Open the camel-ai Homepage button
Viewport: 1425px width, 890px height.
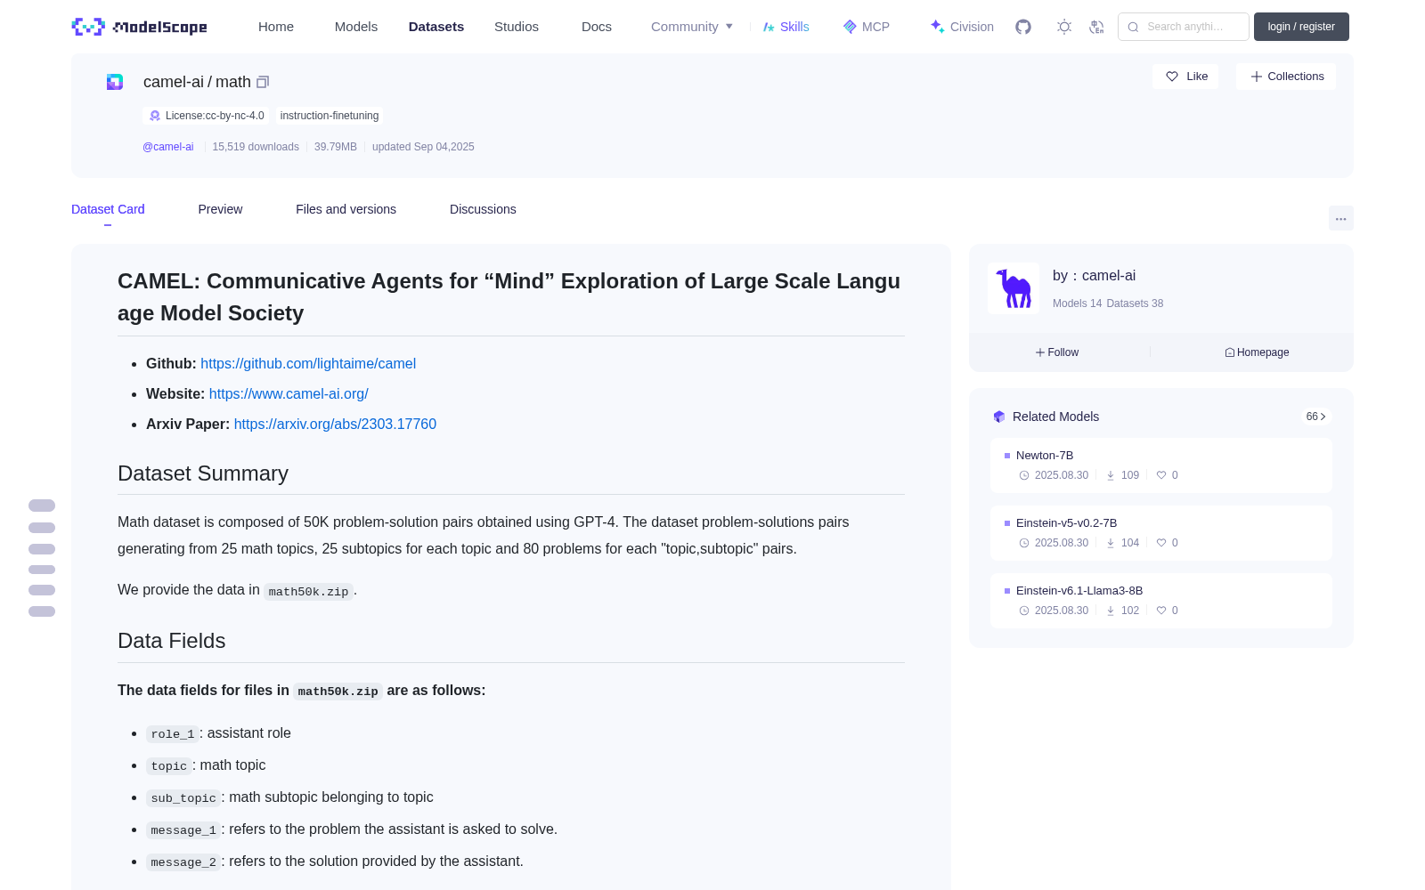tap(1257, 352)
